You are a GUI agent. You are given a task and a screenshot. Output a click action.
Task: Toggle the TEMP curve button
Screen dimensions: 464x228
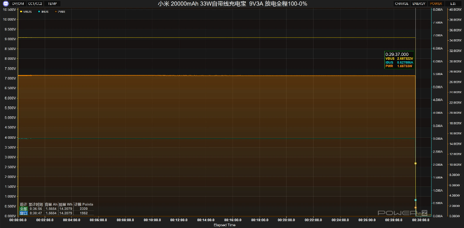click(53, 4)
